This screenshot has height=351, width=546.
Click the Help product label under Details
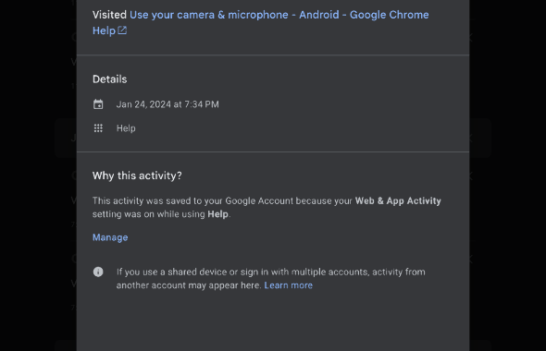click(x=126, y=128)
